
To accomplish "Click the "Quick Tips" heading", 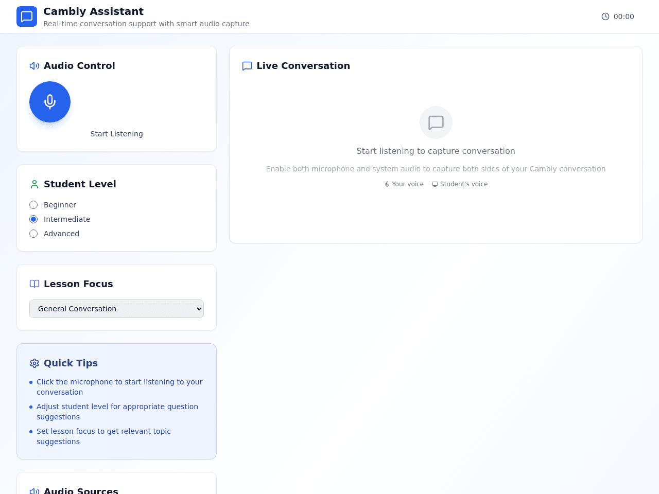I will click(x=71, y=363).
